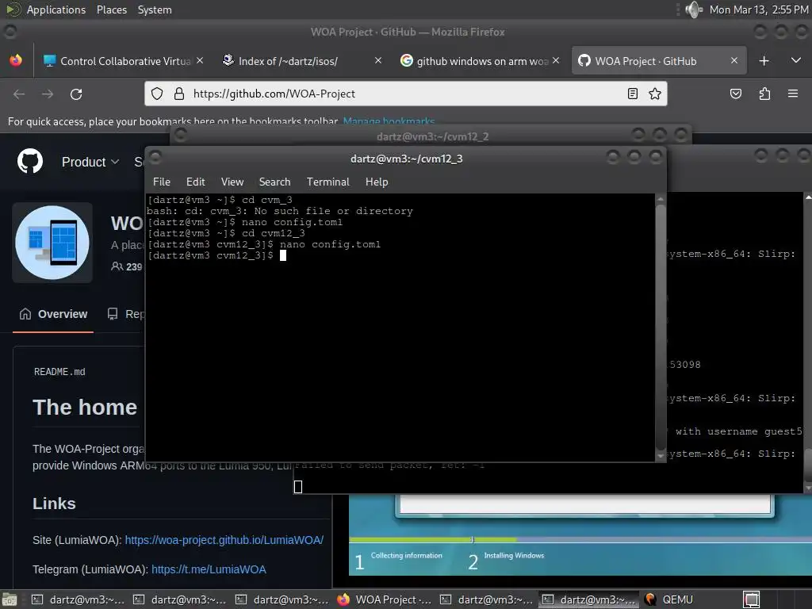Open the terminal Search menu
The image size is (812, 609).
pos(274,182)
